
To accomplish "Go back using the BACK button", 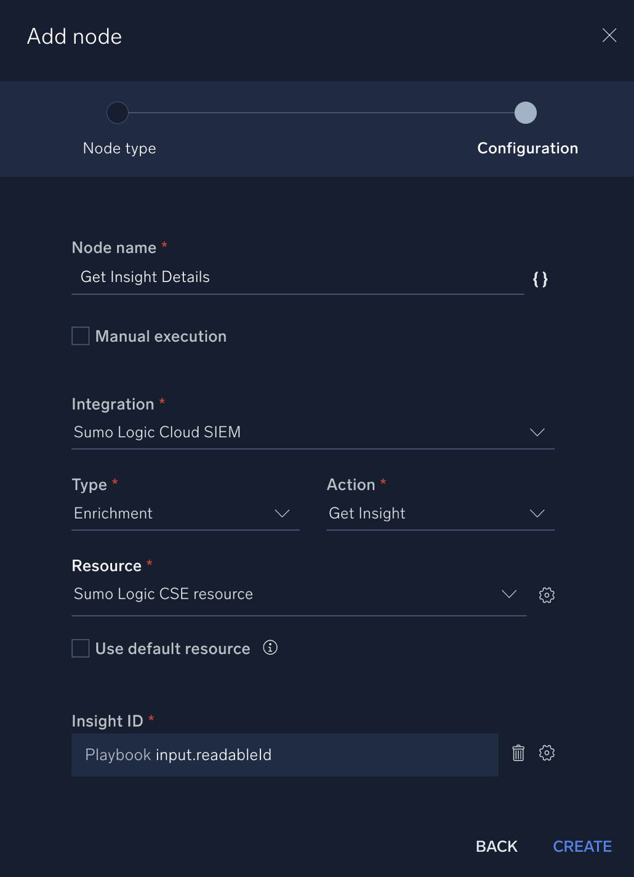I will 496,846.
